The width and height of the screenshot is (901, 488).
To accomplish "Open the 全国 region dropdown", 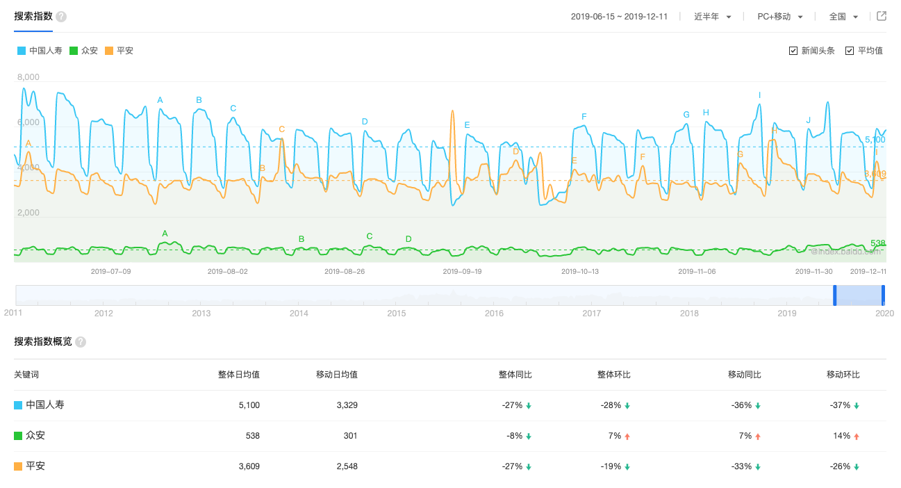I will tap(844, 17).
